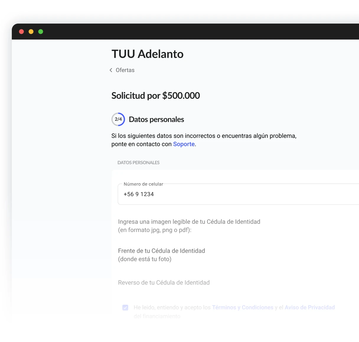Click the Frente de tu Cédula label
Image resolution: width=359 pixels, height=342 pixels.
tap(161, 255)
